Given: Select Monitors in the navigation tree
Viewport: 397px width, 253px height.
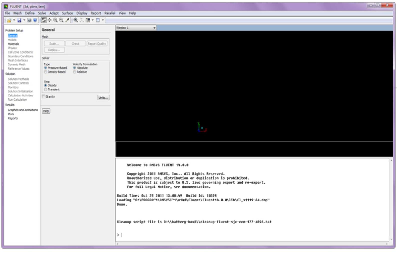Looking at the screenshot, I should tap(13, 87).
